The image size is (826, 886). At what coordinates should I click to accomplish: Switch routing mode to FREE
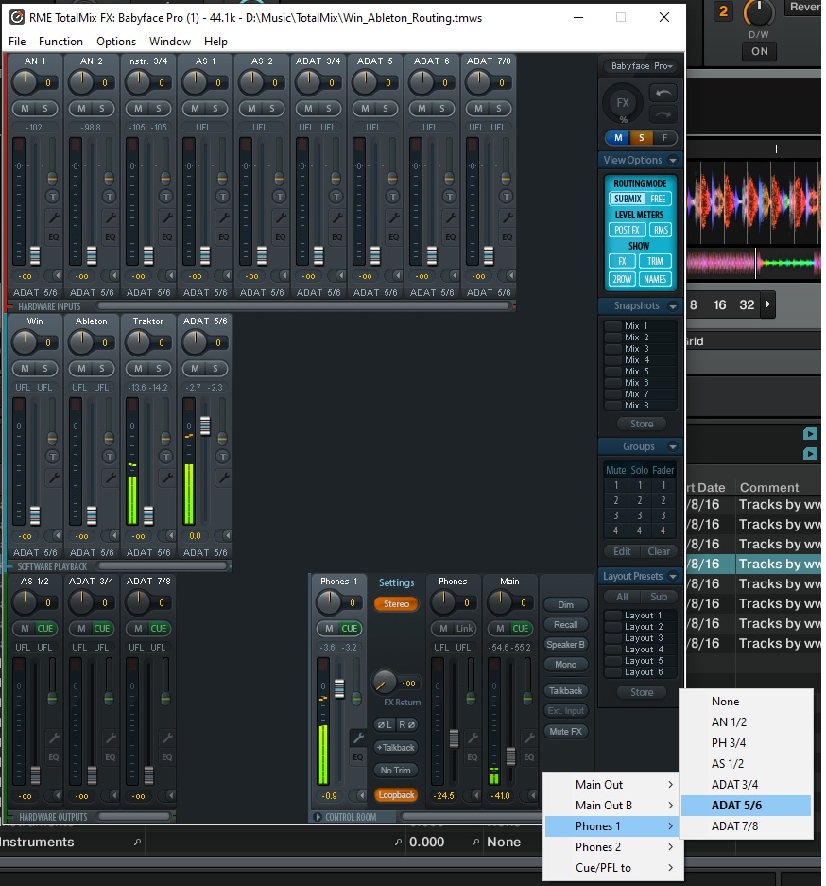coord(658,199)
